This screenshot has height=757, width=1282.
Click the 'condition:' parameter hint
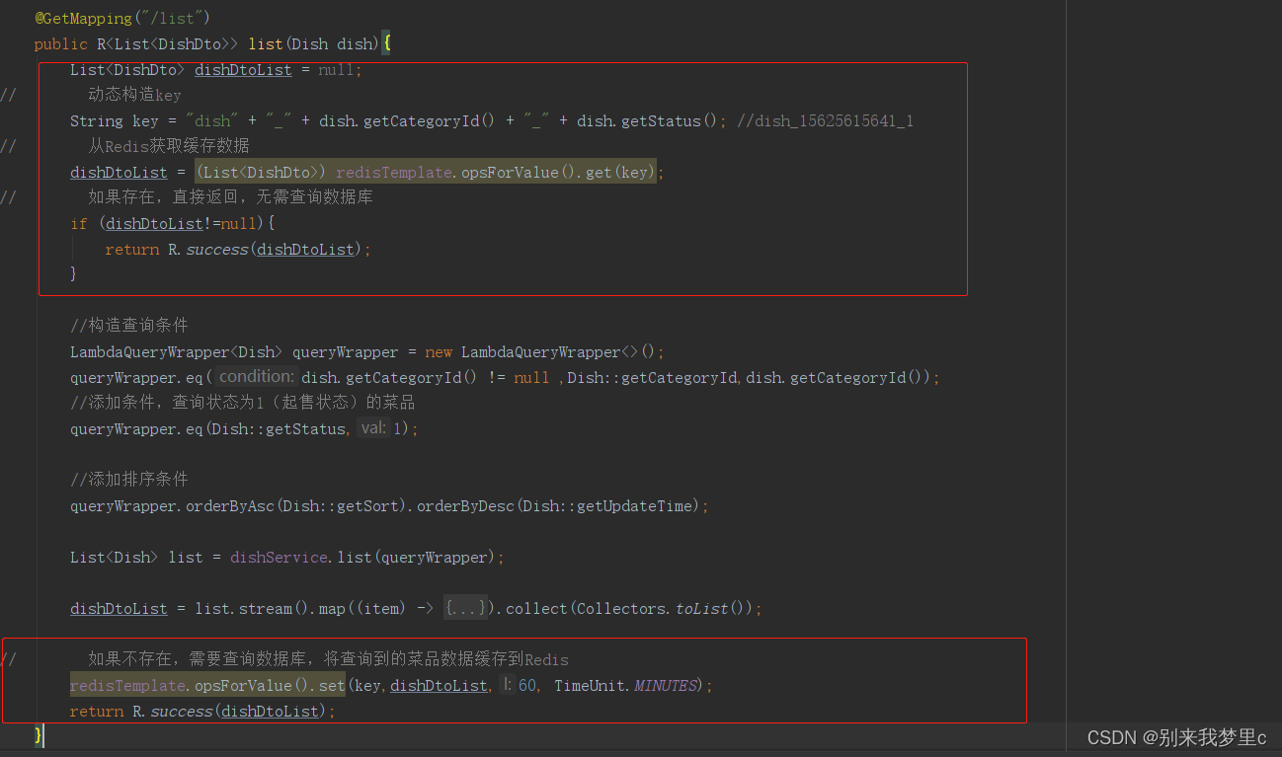(x=256, y=376)
